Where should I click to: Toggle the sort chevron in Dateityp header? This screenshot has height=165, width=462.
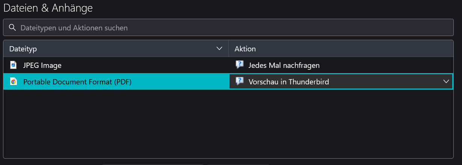(220, 49)
